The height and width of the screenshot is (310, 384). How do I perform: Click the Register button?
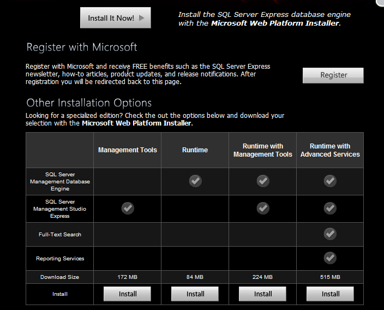[333, 75]
